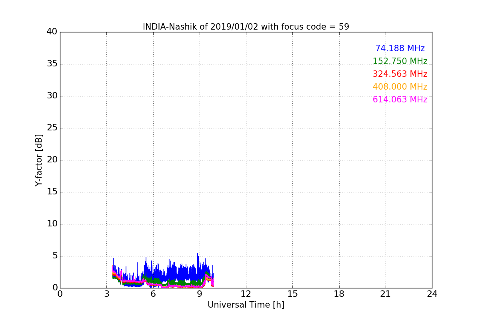Viewport: 480px width, 320px height.
Task: Click the Y-factor [dB] axis label
Action: pos(39,160)
